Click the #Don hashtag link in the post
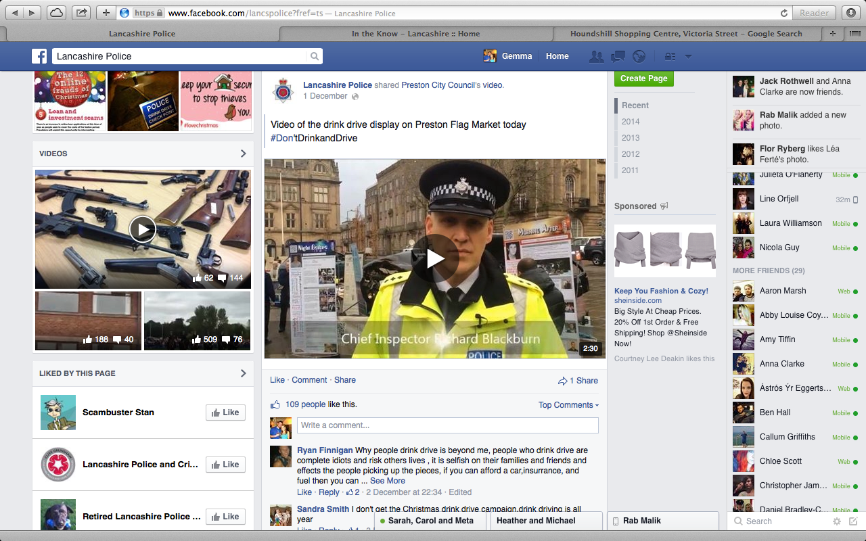This screenshot has height=541, width=866. coord(282,138)
